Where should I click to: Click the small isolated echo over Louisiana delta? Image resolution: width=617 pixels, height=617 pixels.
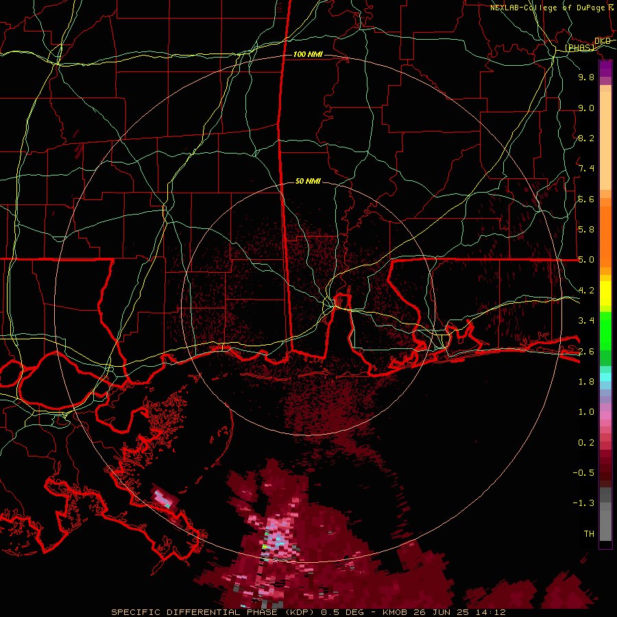click(x=165, y=498)
